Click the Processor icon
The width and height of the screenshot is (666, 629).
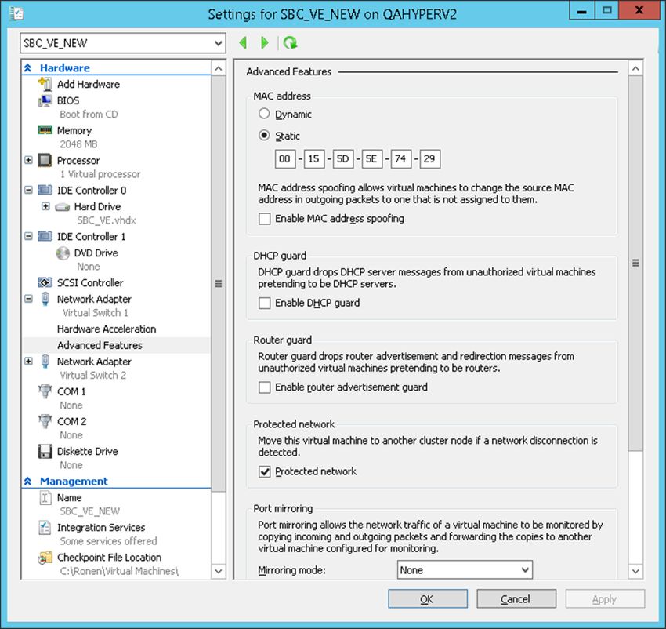(45, 160)
